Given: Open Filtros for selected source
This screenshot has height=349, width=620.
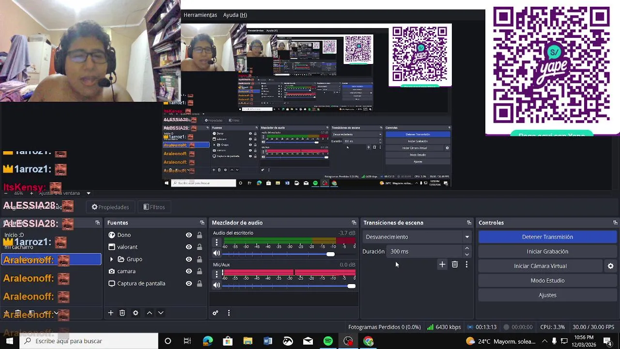Looking at the screenshot, I should [x=154, y=207].
